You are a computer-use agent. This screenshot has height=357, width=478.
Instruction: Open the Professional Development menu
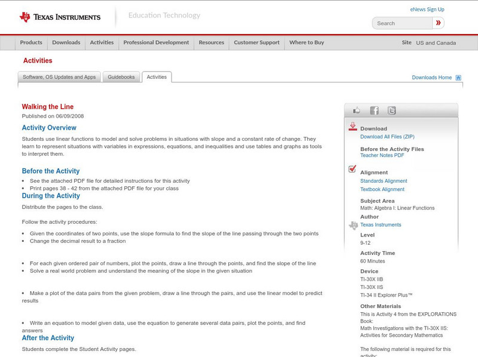pos(156,42)
